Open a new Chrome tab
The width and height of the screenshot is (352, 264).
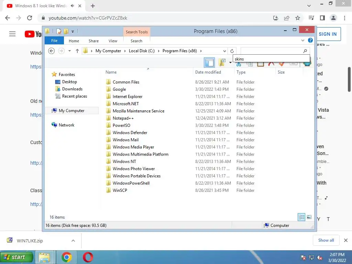pyautogui.click(x=93, y=6)
